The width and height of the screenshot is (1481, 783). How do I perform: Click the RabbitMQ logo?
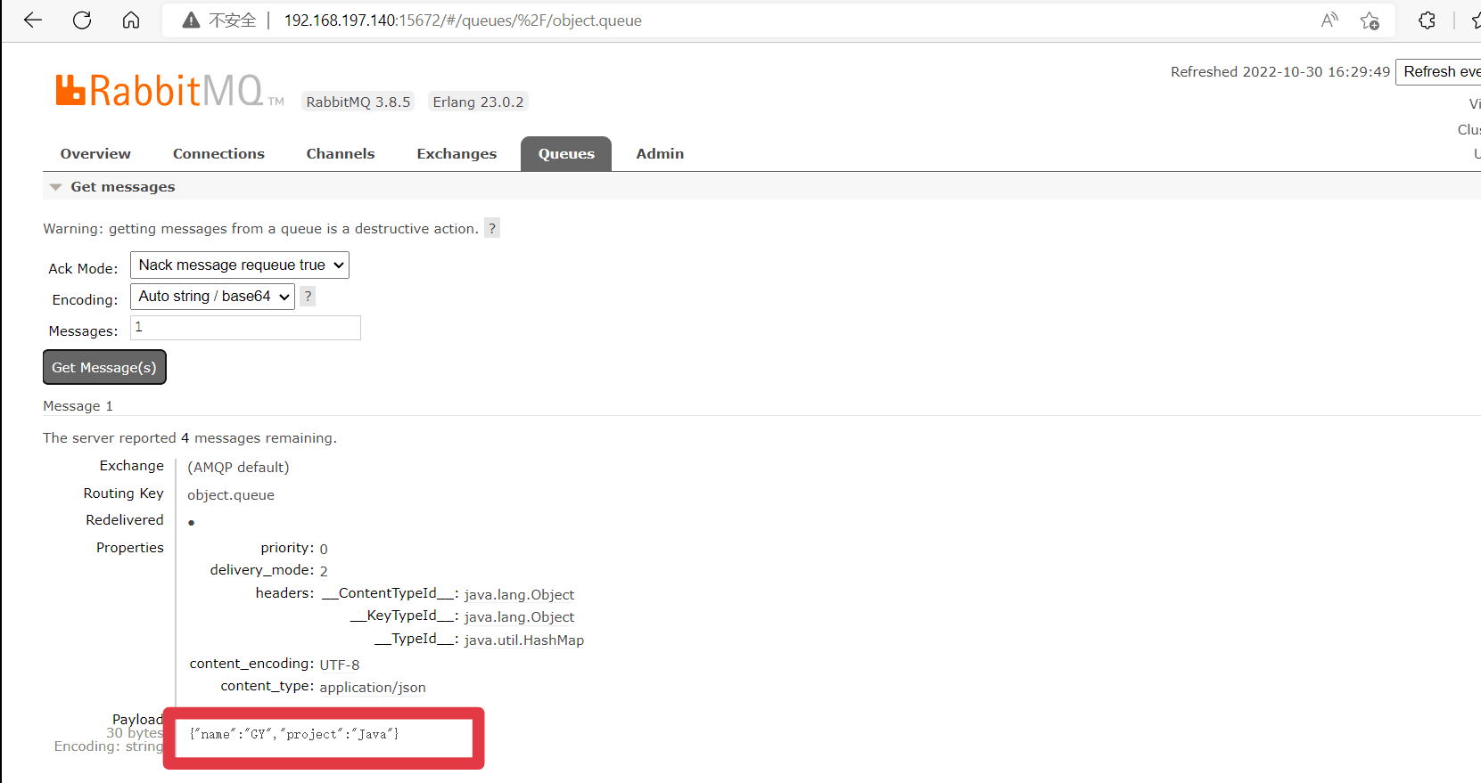[169, 91]
